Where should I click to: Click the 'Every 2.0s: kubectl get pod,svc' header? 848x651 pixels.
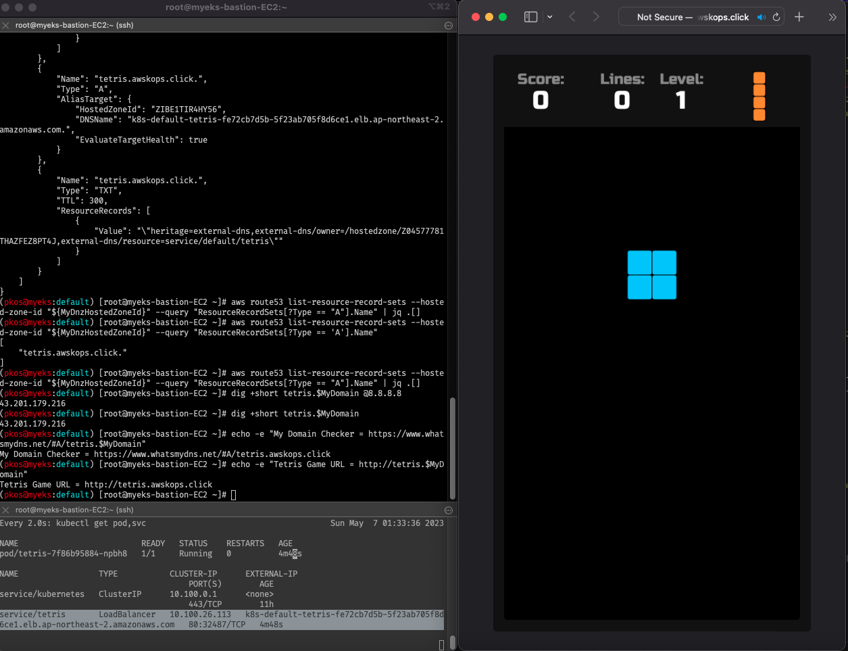coord(73,523)
